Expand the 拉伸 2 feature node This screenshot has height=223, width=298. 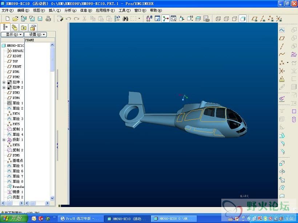(x=4, y=88)
